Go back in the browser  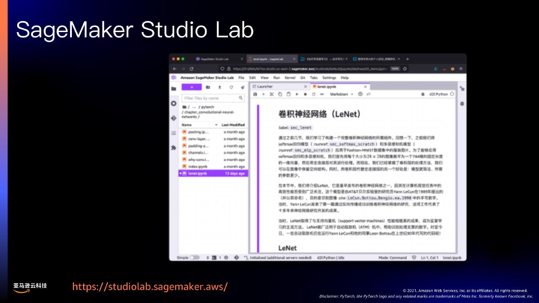pos(174,69)
